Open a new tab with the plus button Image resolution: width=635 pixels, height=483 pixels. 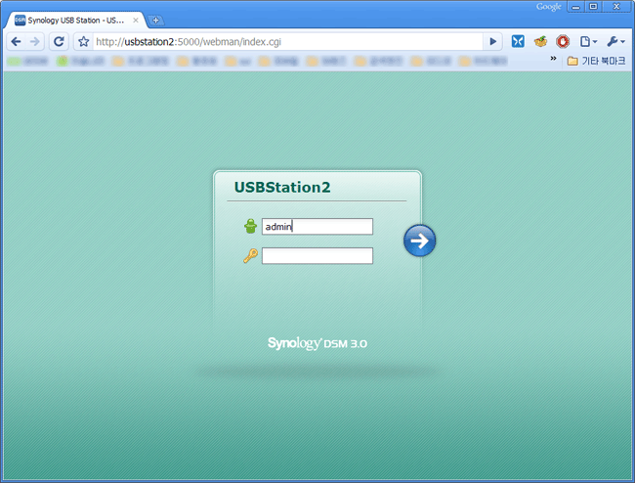tap(155, 20)
